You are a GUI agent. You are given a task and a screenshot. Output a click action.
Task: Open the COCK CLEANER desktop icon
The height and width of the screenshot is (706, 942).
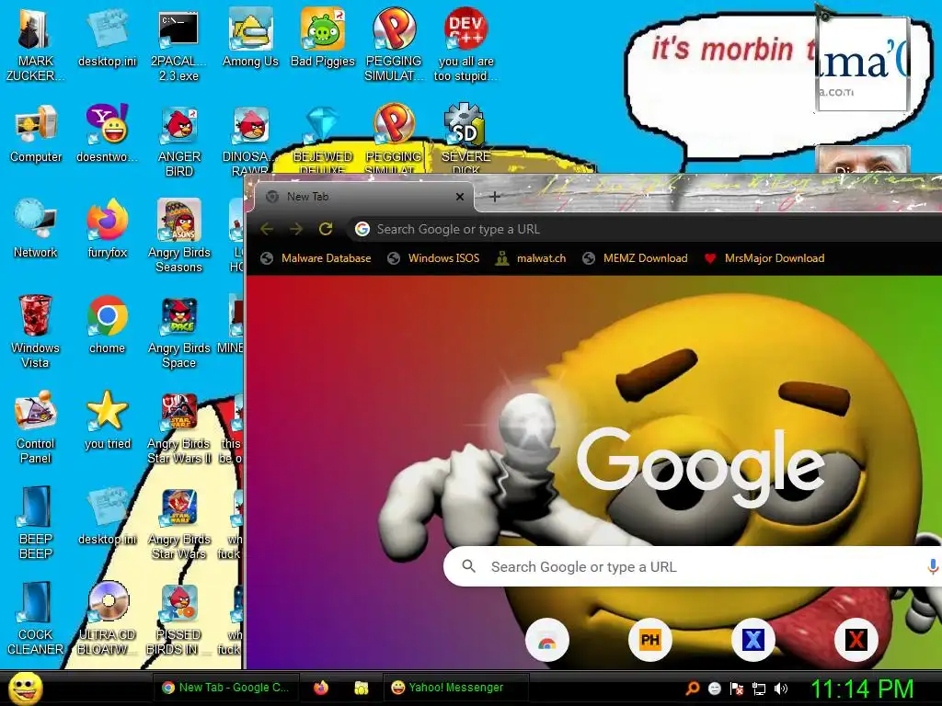tap(36, 618)
